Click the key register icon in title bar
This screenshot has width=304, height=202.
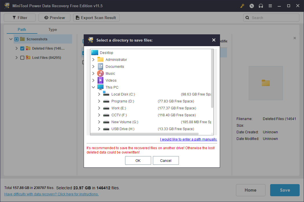pyautogui.click(x=242, y=6)
